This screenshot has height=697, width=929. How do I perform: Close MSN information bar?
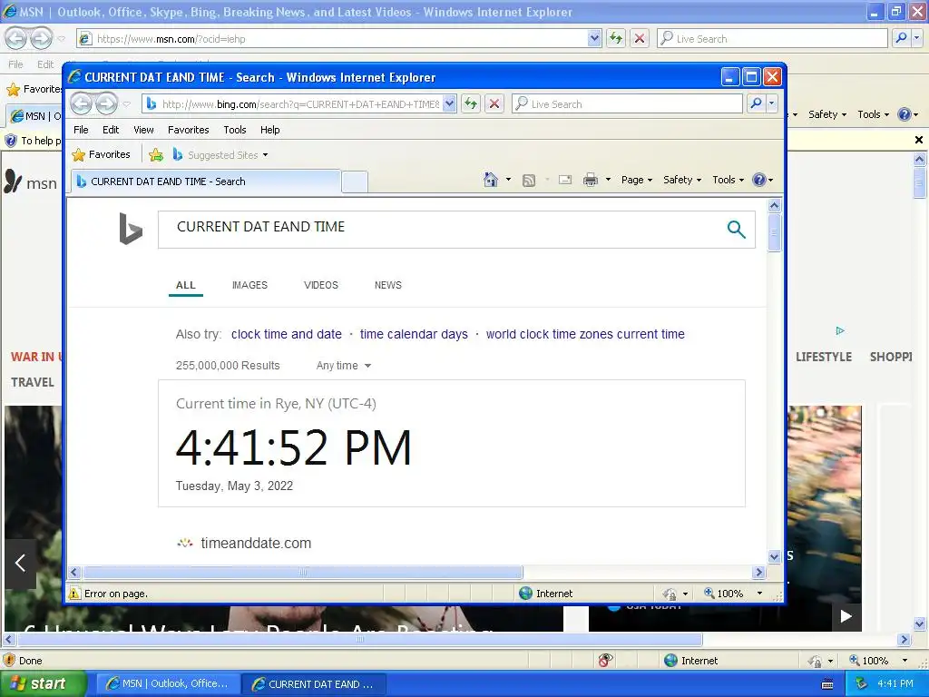pyautogui.click(x=918, y=140)
